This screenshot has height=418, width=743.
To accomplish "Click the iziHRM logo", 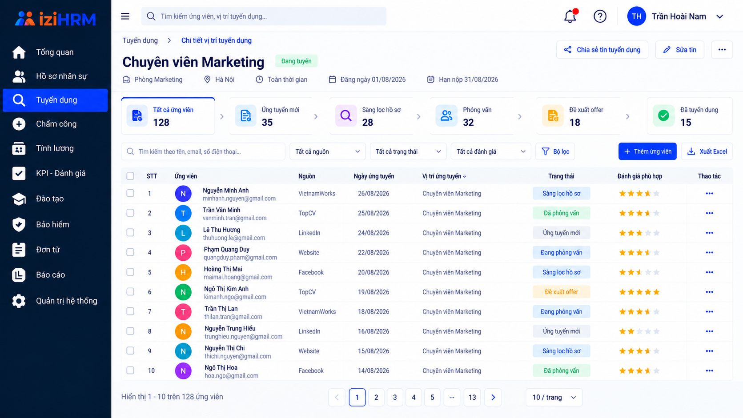I will coord(56,19).
